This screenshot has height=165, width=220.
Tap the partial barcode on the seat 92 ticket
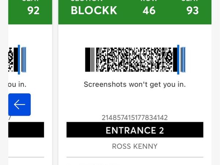tap(11, 59)
